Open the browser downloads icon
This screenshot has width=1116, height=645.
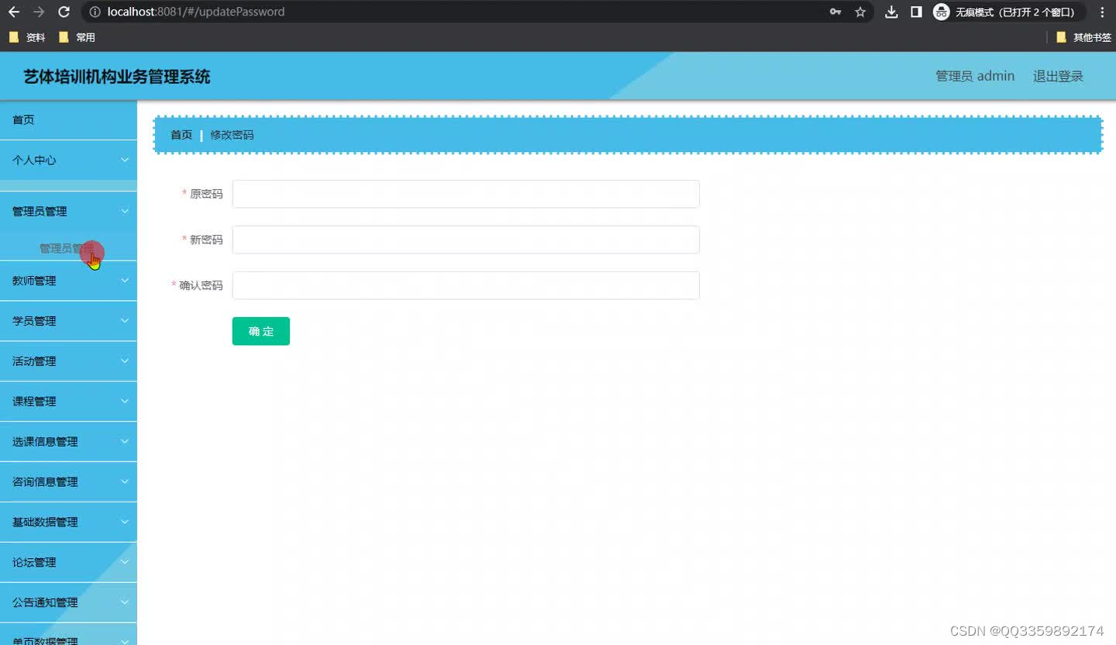[x=891, y=12]
